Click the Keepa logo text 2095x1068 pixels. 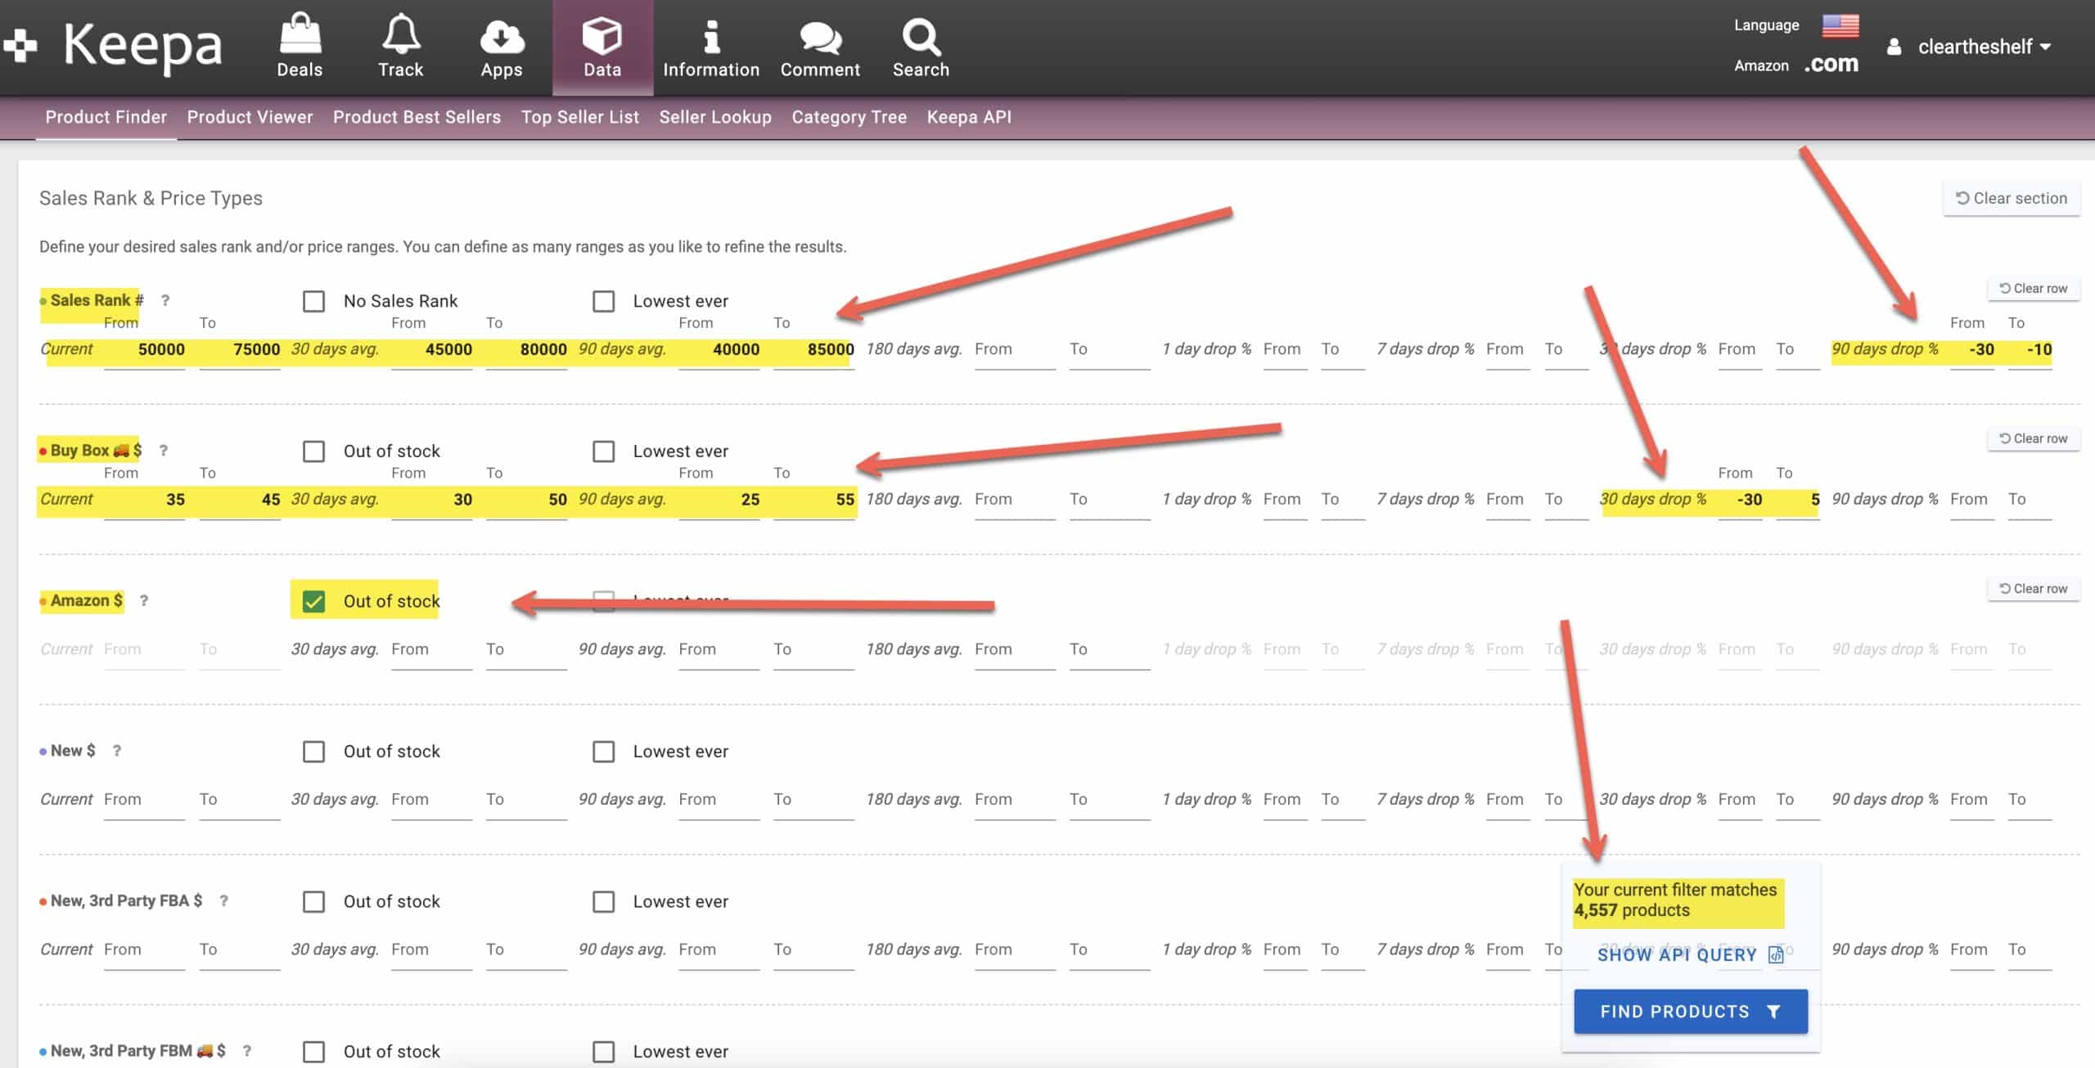click(x=143, y=46)
